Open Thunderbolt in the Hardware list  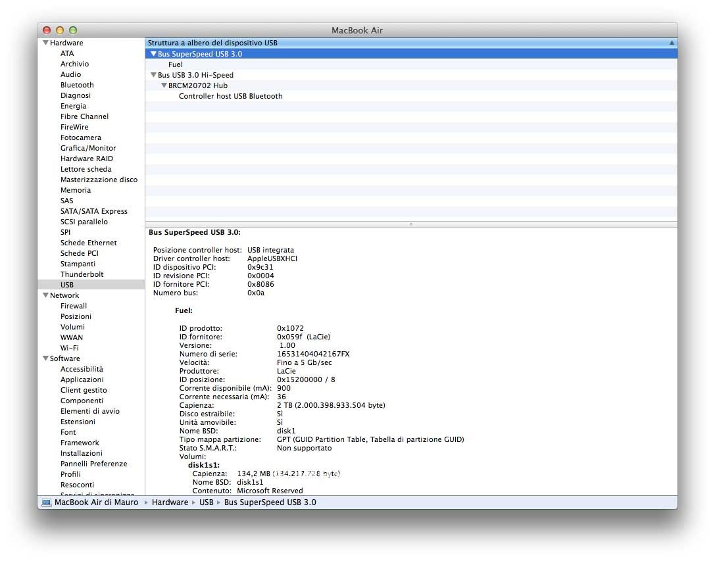click(82, 274)
